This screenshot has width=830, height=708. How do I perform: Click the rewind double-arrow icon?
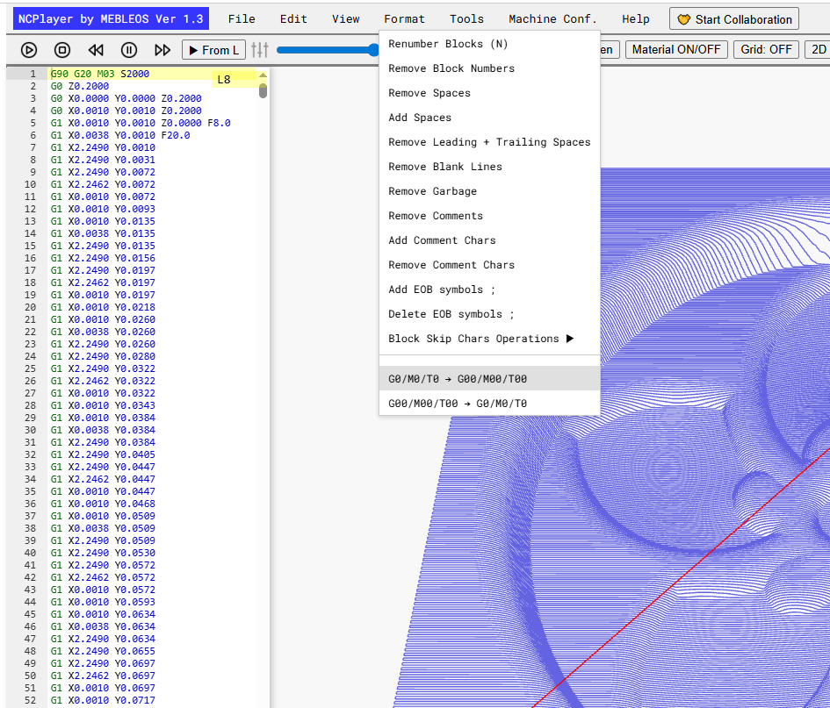(x=96, y=50)
